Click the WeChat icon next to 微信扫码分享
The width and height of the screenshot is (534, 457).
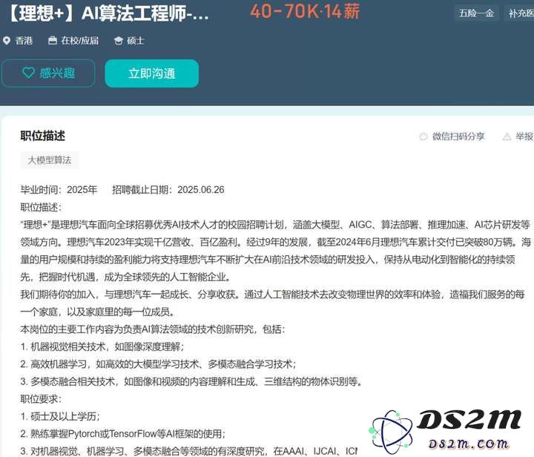[423, 137]
